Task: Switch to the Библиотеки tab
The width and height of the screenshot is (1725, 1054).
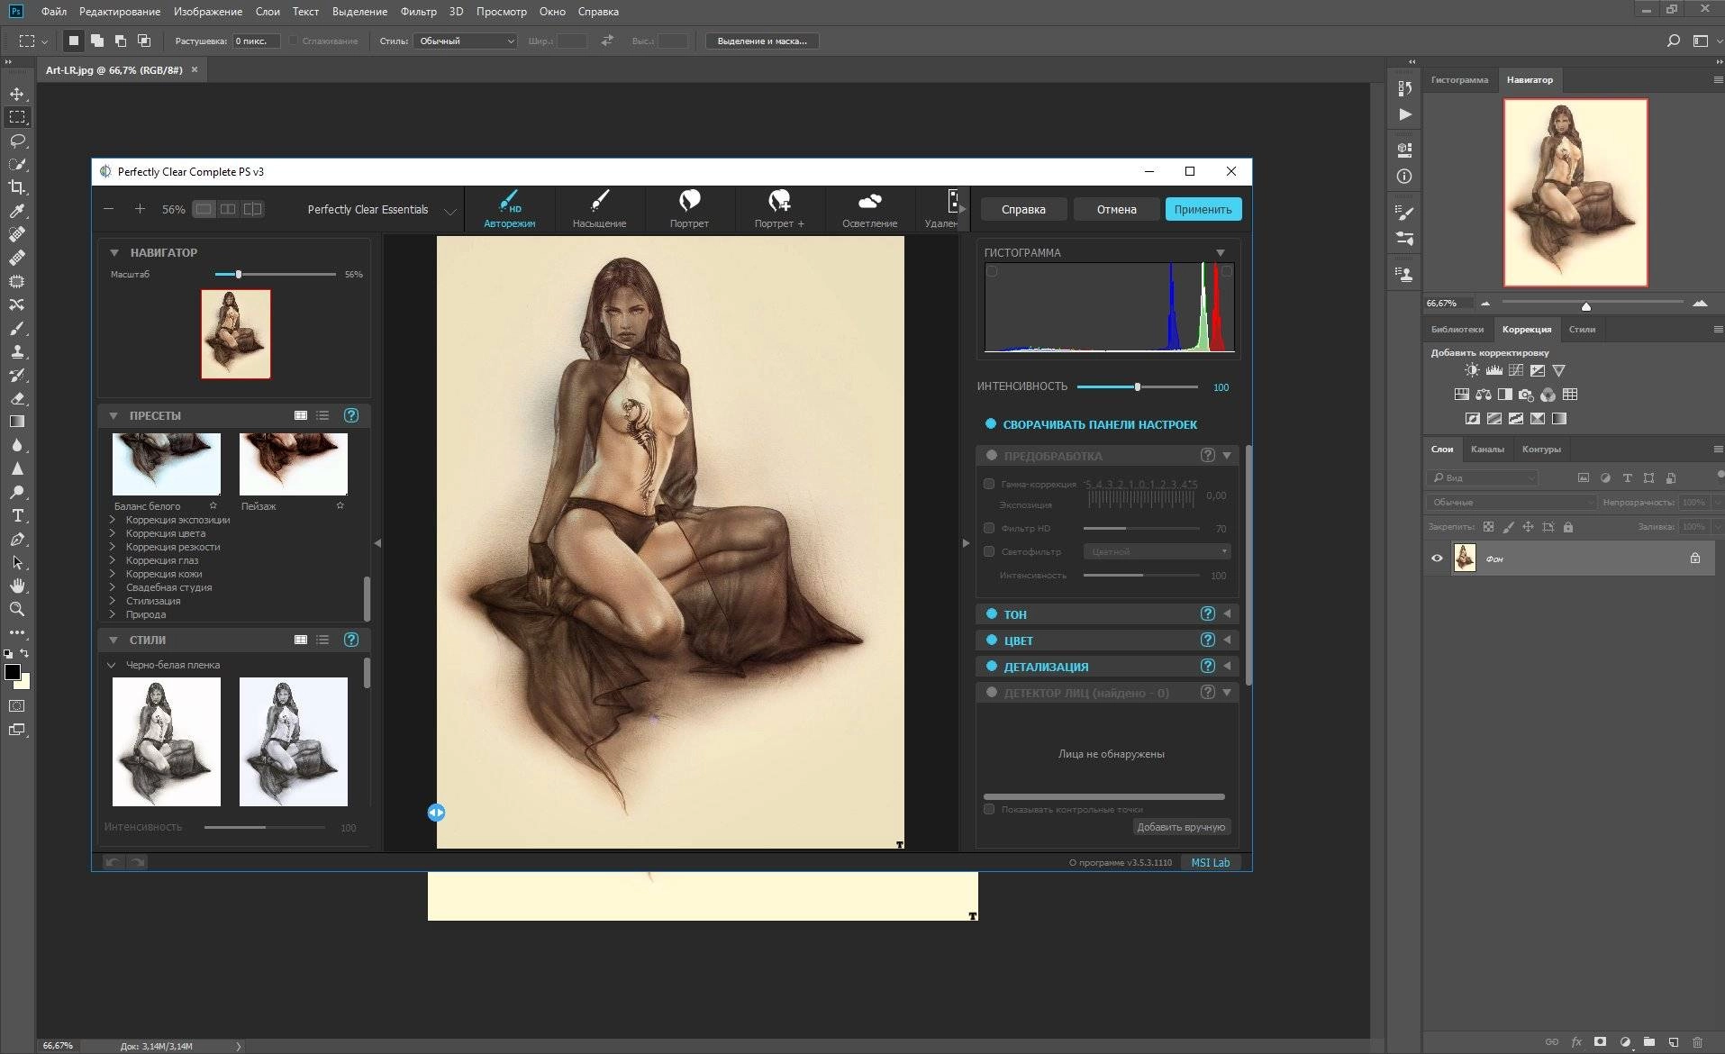Action: click(x=1457, y=329)
